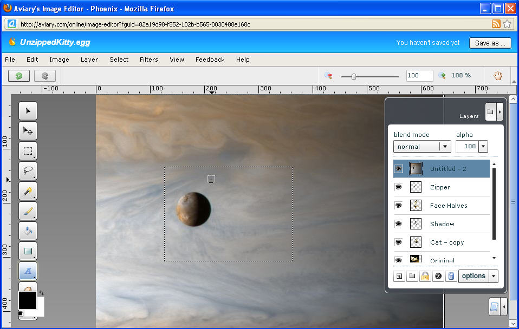Select the Text tool
The width and height of the screenshot is (519, 329).
(28, 271)
